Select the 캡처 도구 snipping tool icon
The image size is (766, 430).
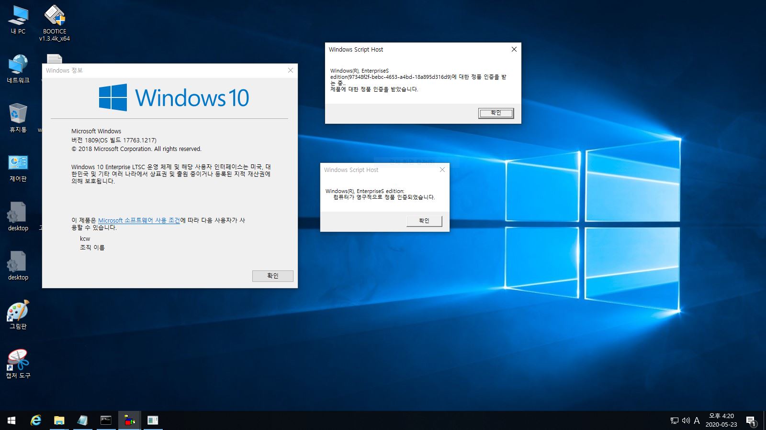tap(18, 364)
